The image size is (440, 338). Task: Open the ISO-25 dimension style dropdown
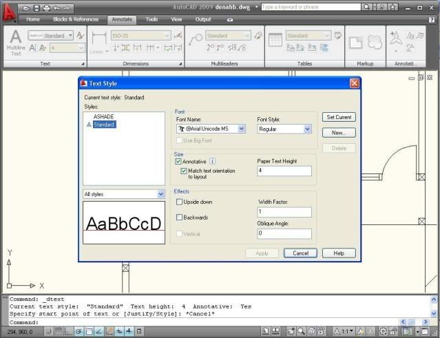pos(141,36)
